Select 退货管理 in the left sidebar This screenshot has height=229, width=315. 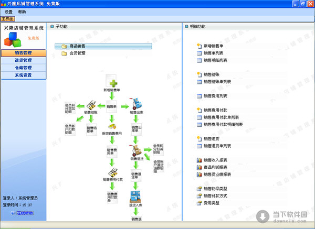(23, 60)
